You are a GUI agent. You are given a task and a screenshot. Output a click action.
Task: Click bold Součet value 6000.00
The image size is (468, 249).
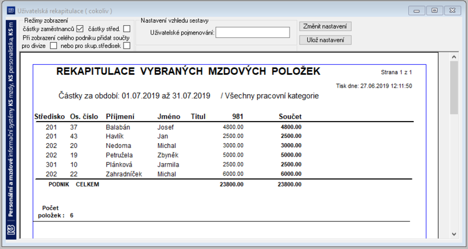tap(291, 174)
